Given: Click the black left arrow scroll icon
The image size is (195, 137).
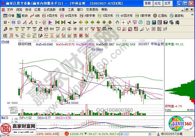Looking at the screenshot, I should click(x=69, y=22).
